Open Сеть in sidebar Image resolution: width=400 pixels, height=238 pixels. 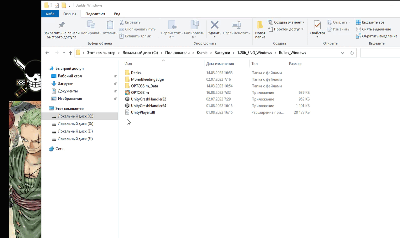coord(59,149)
